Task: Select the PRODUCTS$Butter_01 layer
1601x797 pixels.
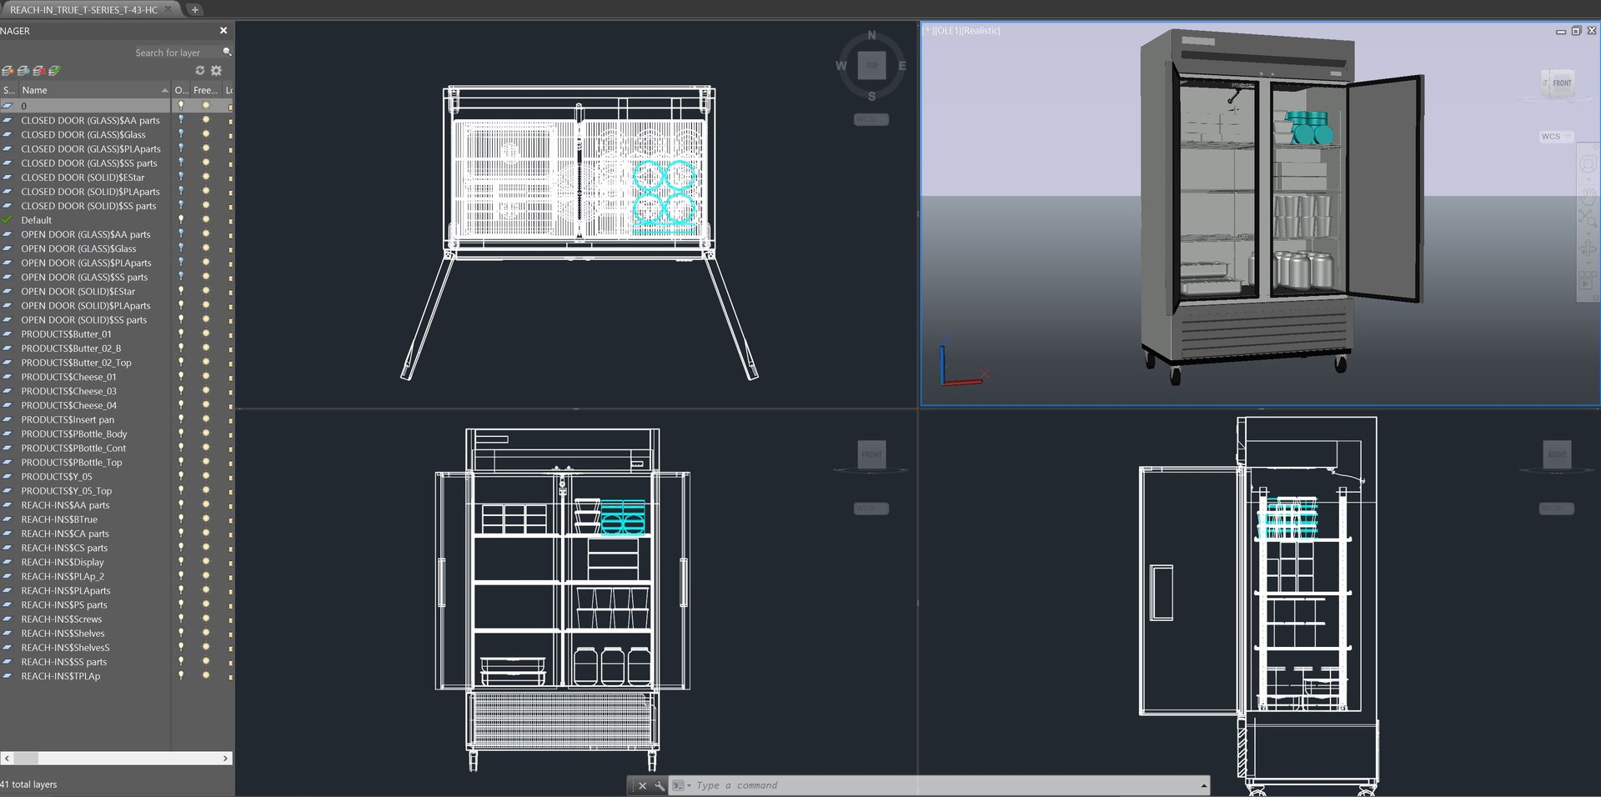Action: tap(66, 334)
